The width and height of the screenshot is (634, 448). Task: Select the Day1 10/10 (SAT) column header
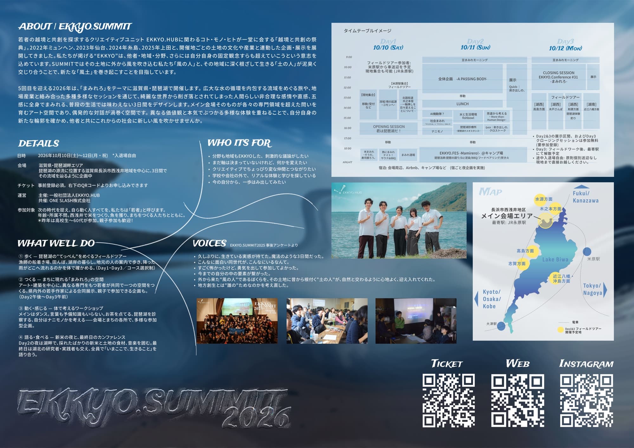pos(388,45)
